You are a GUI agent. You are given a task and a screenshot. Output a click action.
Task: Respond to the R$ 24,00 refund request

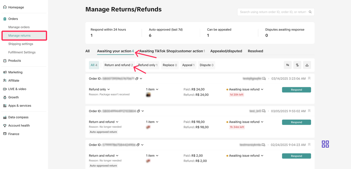pyautogui.click(x=296, y=90)
